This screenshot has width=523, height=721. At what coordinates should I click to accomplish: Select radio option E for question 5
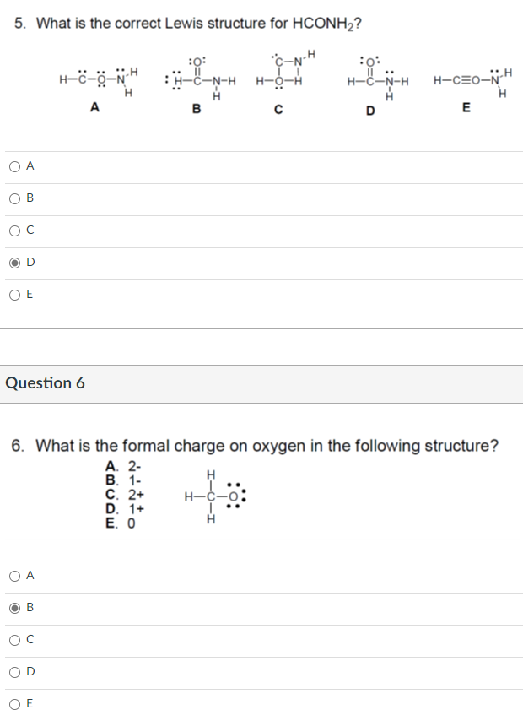14,295
